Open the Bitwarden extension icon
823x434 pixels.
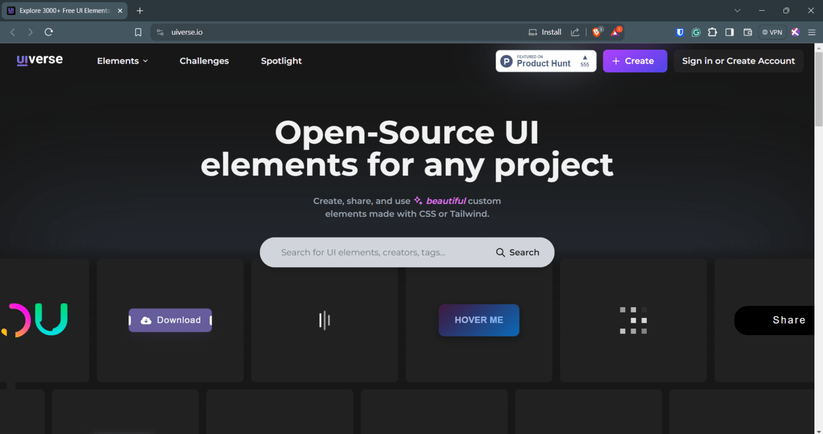click(679, 32)
